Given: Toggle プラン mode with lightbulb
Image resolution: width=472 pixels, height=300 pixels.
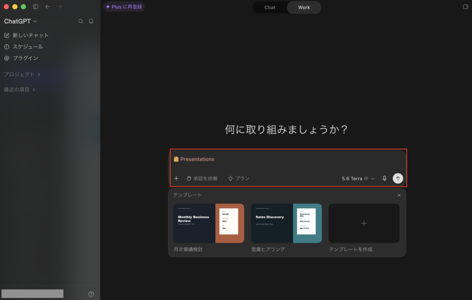Looking at the screenshot, I should tap(239, 179).
